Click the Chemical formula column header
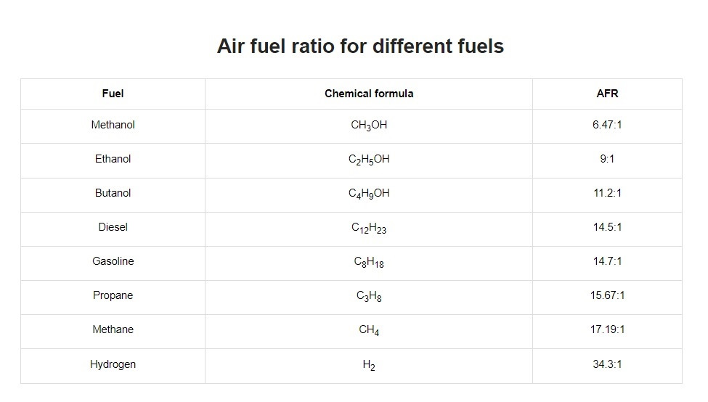Viewport: 708px width, 402px height. point(369,94)
